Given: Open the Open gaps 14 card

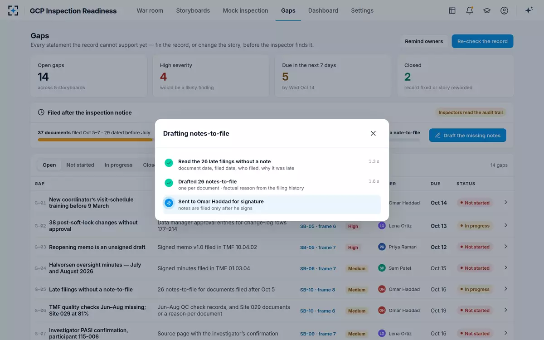Looking at the screenshot, I should [89, 76].
